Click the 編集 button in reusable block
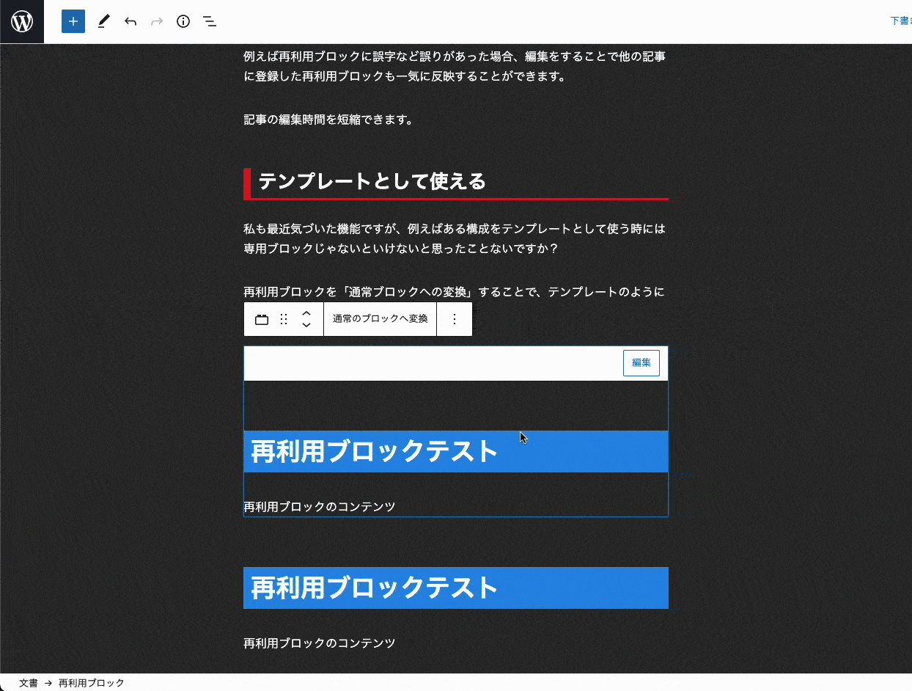912x691 pixels. [x=641, y=362]
